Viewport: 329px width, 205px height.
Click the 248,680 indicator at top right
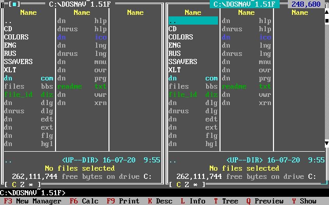(306, 4)
